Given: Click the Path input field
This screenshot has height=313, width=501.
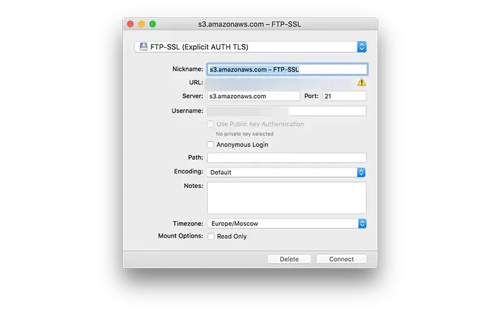Looking at the screenshot, I should (x=287, y=158).
